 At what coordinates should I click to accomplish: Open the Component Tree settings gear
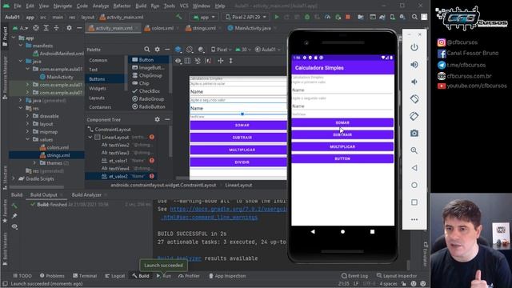point(157,119)
